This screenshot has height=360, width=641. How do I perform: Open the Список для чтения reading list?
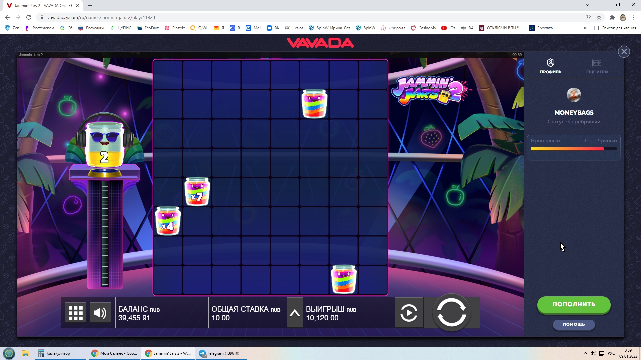(615, 28)
